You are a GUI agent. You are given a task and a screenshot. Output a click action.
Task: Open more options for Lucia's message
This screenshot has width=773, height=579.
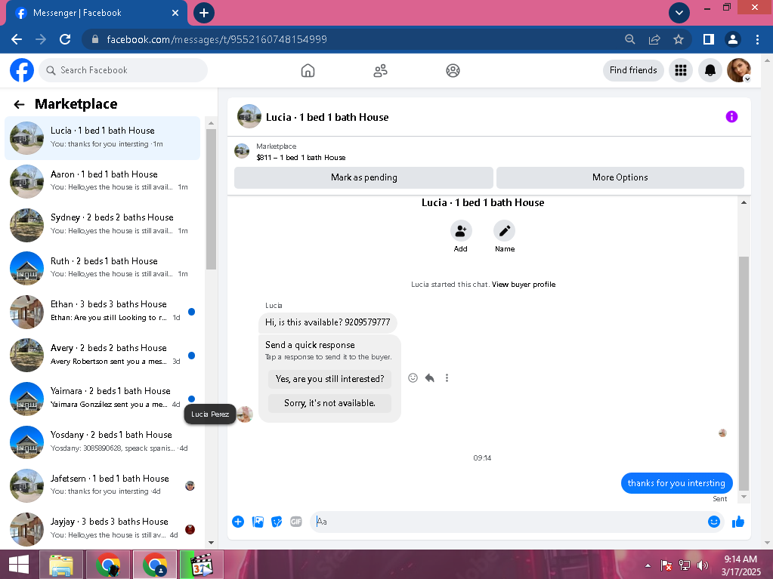[x=447, y=377]
